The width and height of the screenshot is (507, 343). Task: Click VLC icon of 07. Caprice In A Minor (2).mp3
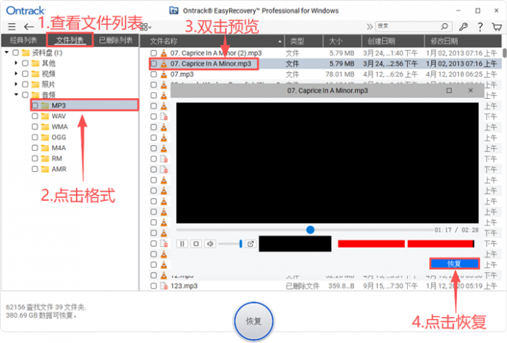pos(164,53)
